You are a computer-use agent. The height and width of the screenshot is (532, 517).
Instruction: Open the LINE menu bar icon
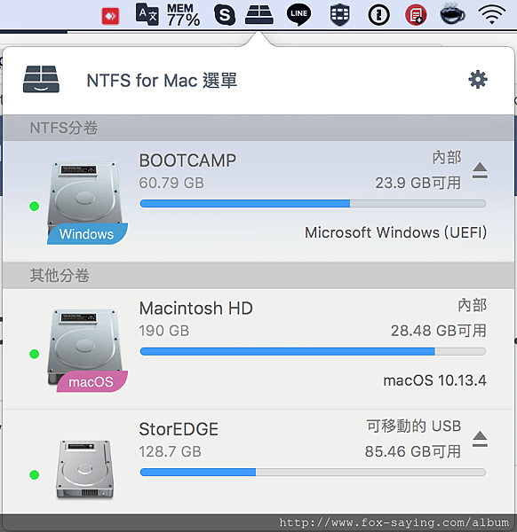(x=298, y=14)
